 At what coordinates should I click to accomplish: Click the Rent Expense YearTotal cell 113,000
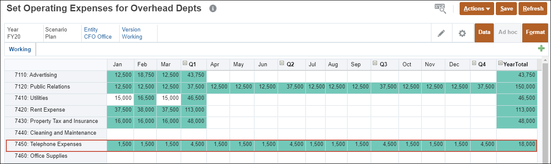(517, 111)
